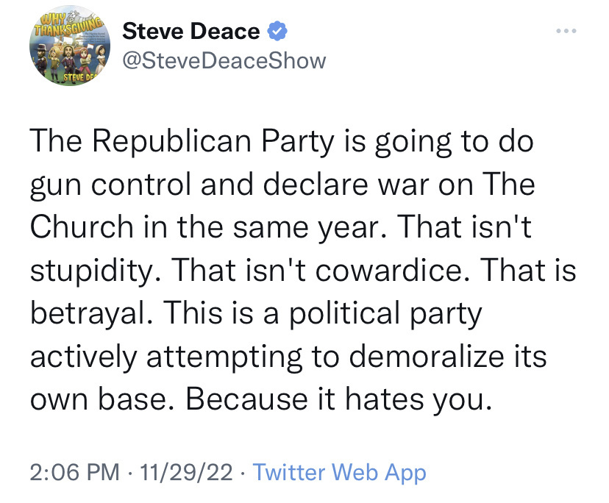This screenshot has width=609, height=503.
Task: Click the display name Steve Deace
Action: [190, 32]
